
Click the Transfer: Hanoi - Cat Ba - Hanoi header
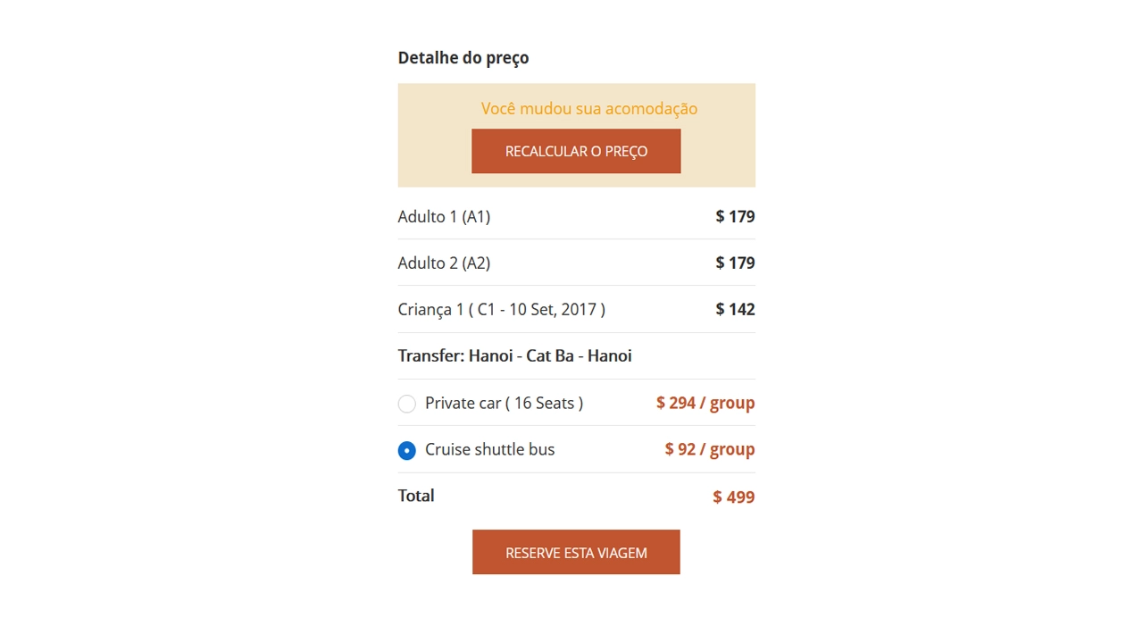(514, 355)
